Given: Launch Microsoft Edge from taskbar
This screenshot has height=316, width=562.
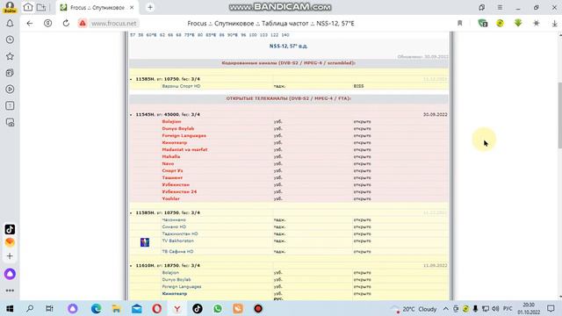Looking at the screenshot, I should (x=96, y=308).
